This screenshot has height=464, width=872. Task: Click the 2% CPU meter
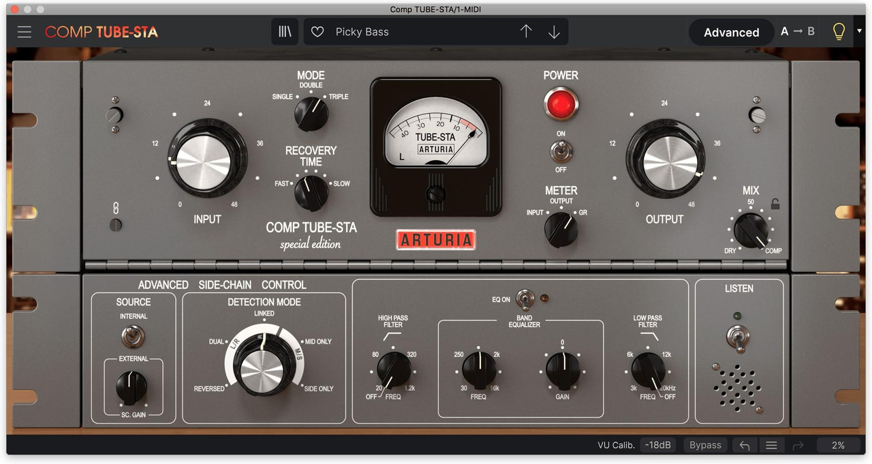838,445
